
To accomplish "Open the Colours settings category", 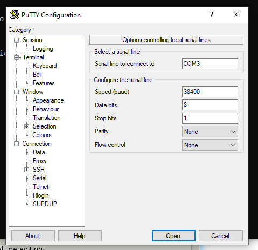I will 42,135.
